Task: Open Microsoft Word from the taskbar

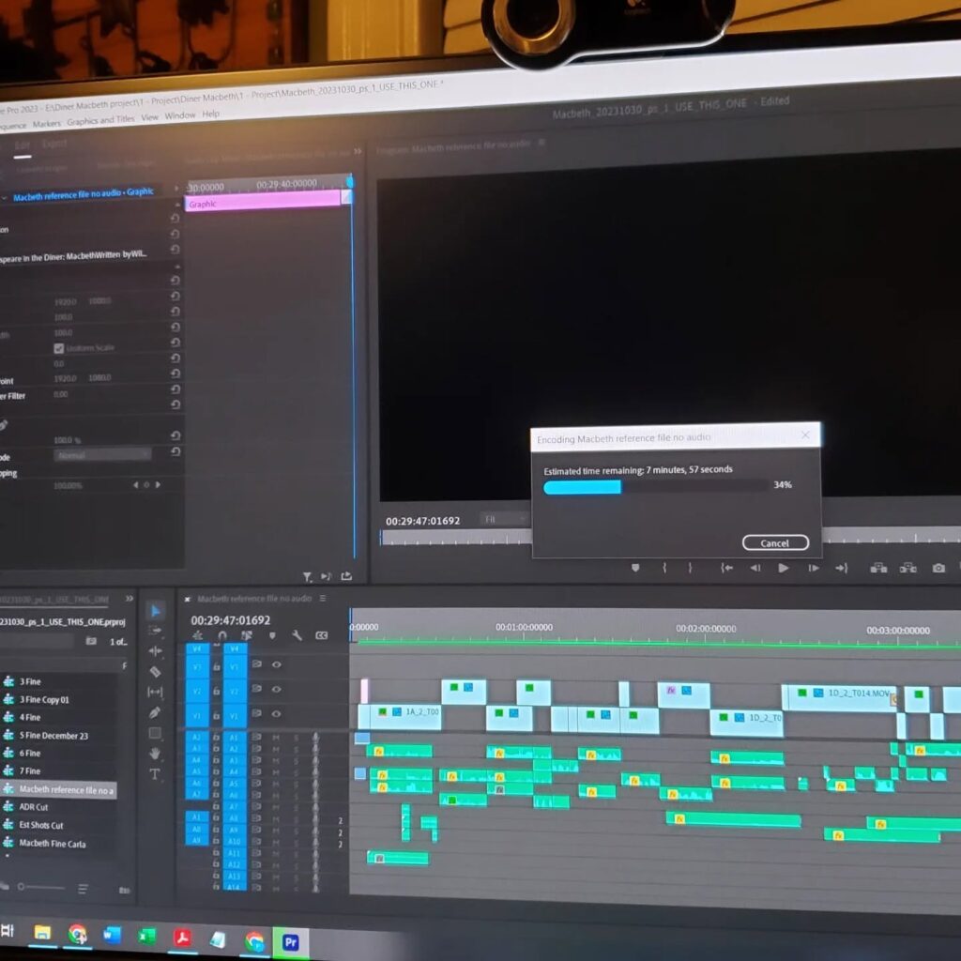Action: pos(112,936)
